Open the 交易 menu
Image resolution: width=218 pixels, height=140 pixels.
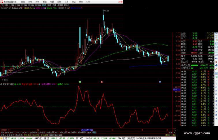pyautogui.click(x=66, y=2)
